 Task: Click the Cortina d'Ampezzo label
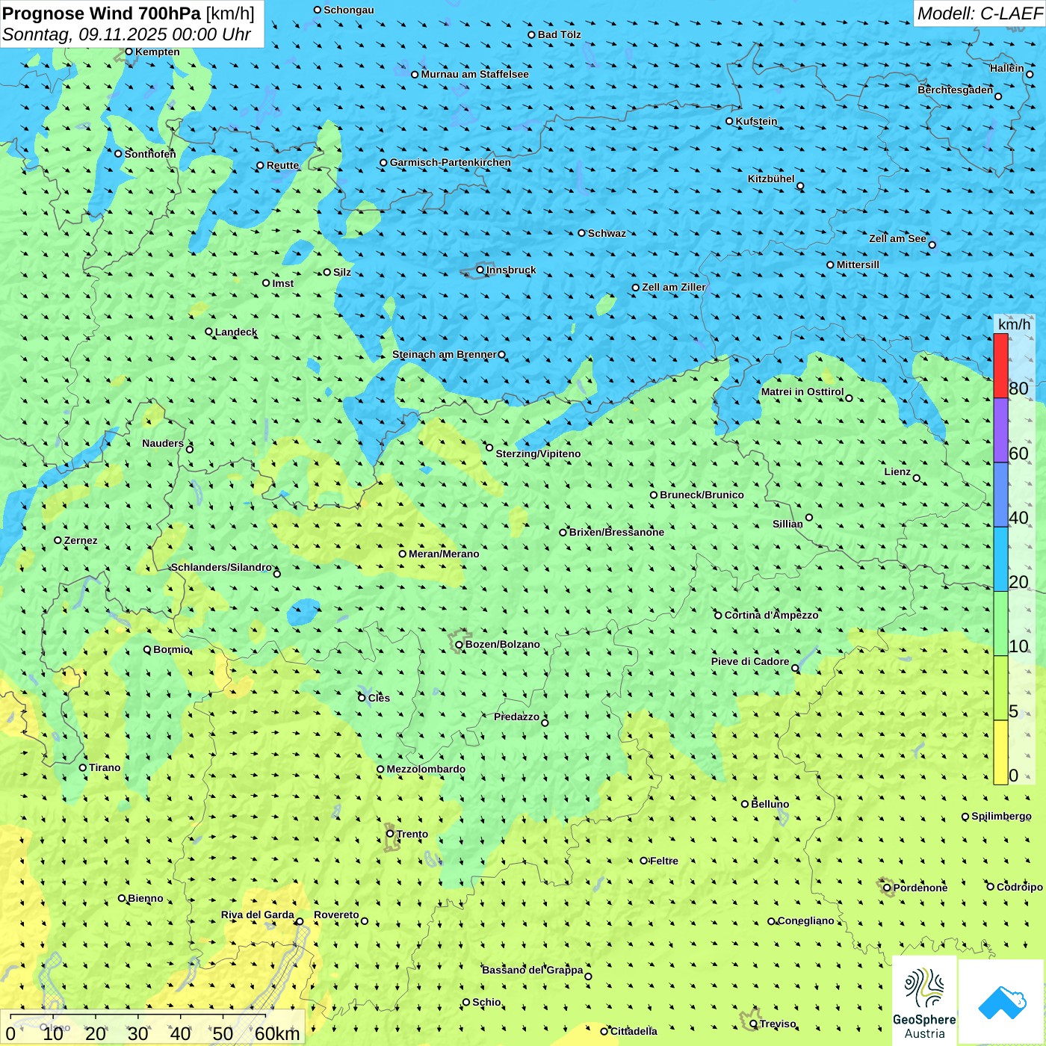771,615
